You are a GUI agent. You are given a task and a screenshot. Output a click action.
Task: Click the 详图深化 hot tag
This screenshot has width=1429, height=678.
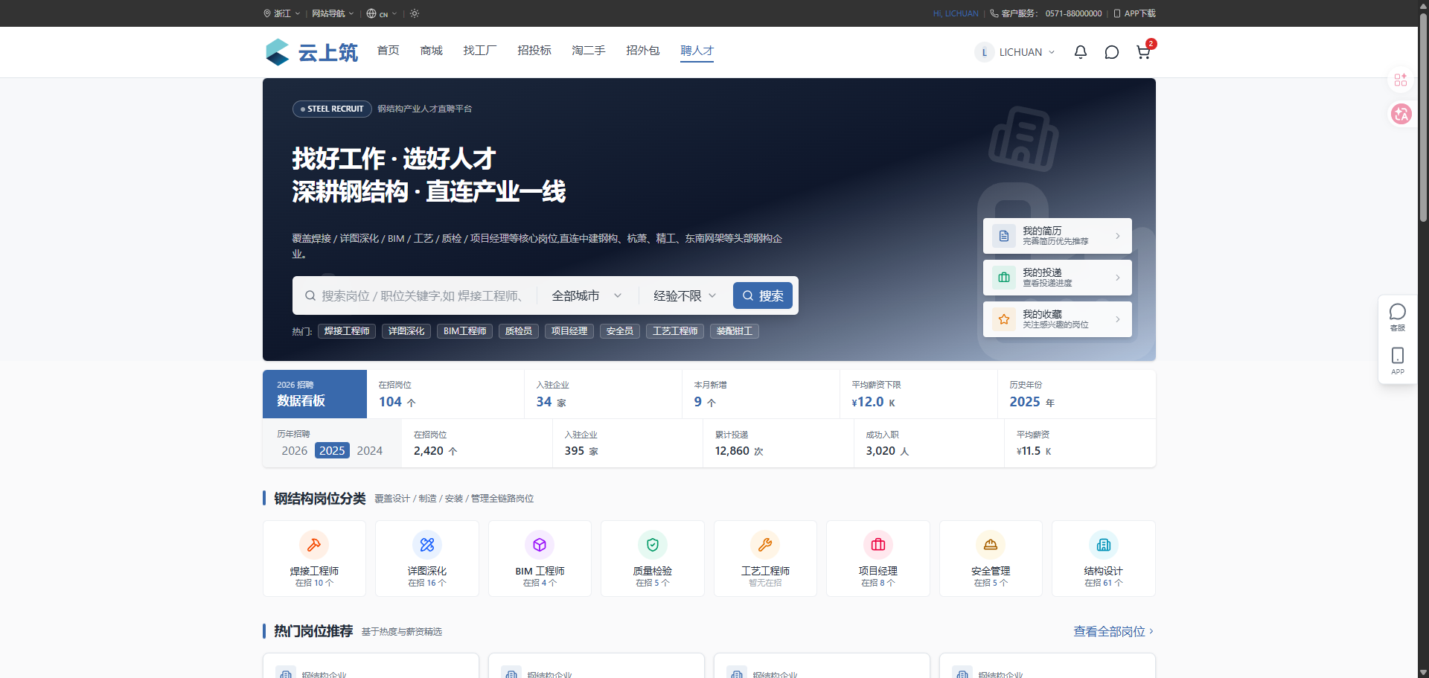406,331
